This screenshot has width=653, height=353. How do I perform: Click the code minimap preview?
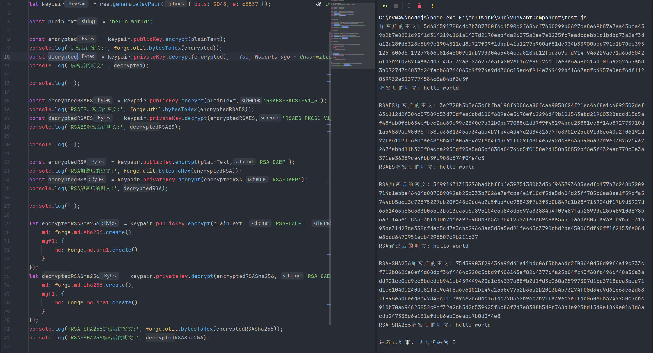point(352,35)
